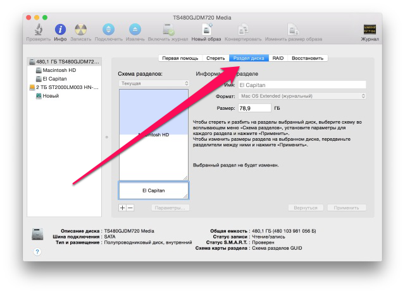
Task: Select the El Capitan partition block
Action: pos(154,191)
